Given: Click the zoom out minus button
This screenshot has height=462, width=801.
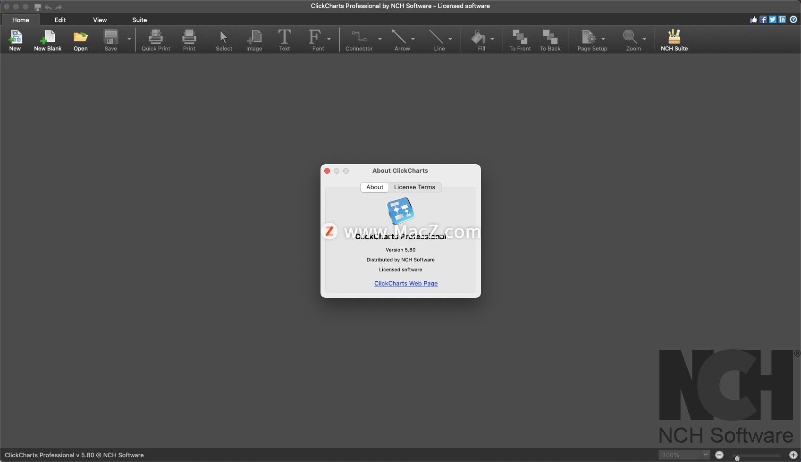Looking at the screenshot, I should pyautogui.click(x=719, y=455).
